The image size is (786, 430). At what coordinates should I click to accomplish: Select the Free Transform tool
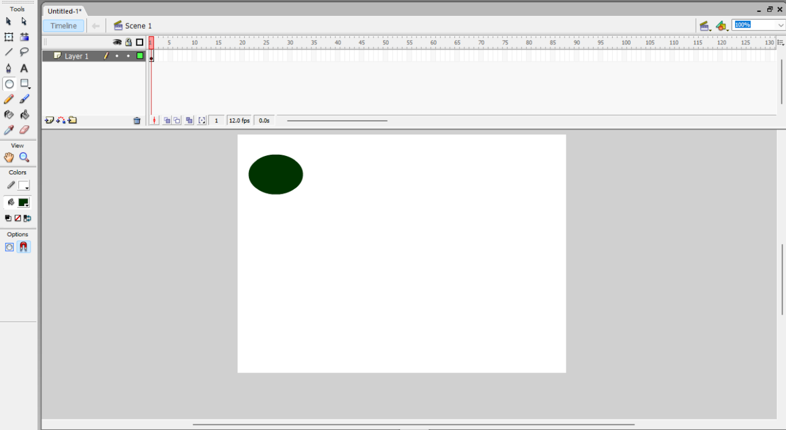(9, 37)
